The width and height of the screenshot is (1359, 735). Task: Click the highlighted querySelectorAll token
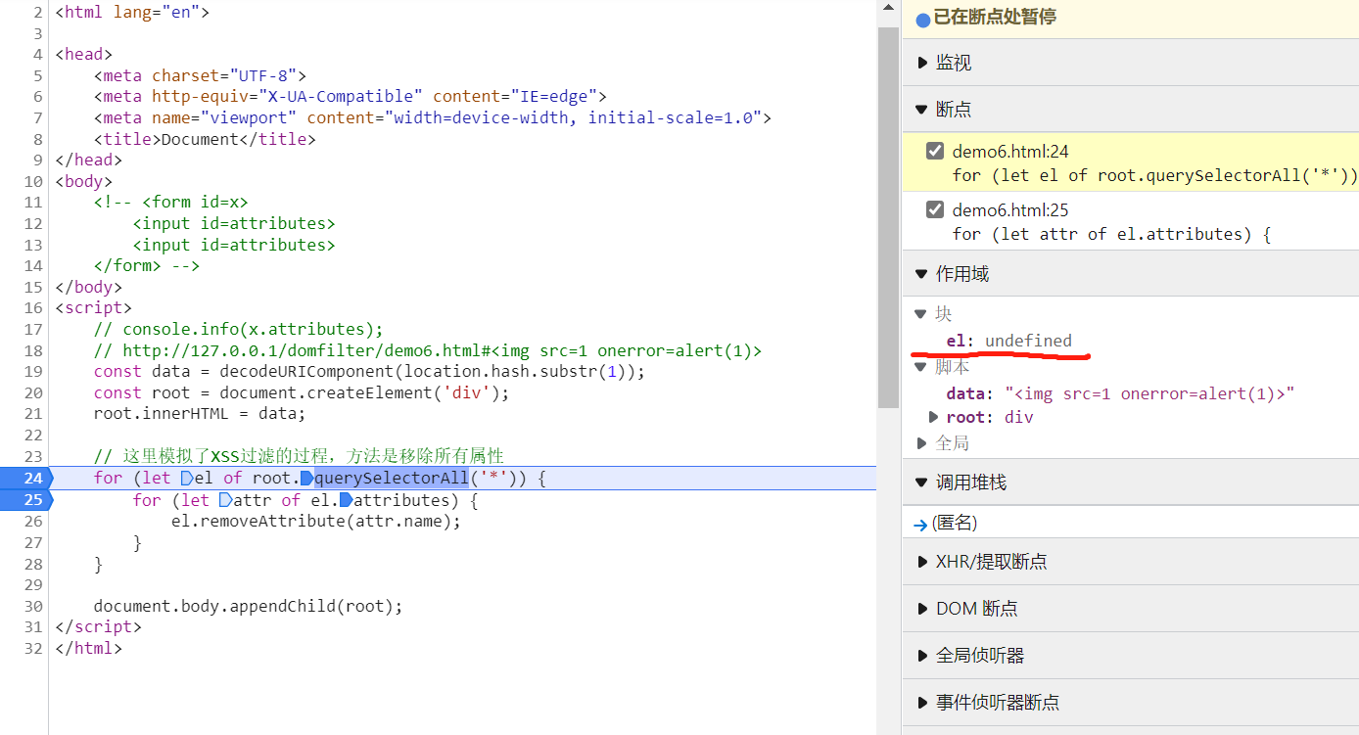click(392, 478)
